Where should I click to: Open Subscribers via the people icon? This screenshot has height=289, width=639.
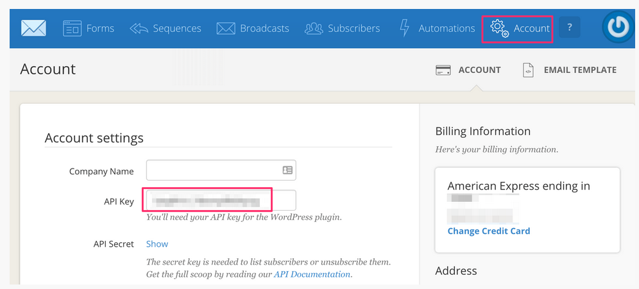[x=314, y=28]
